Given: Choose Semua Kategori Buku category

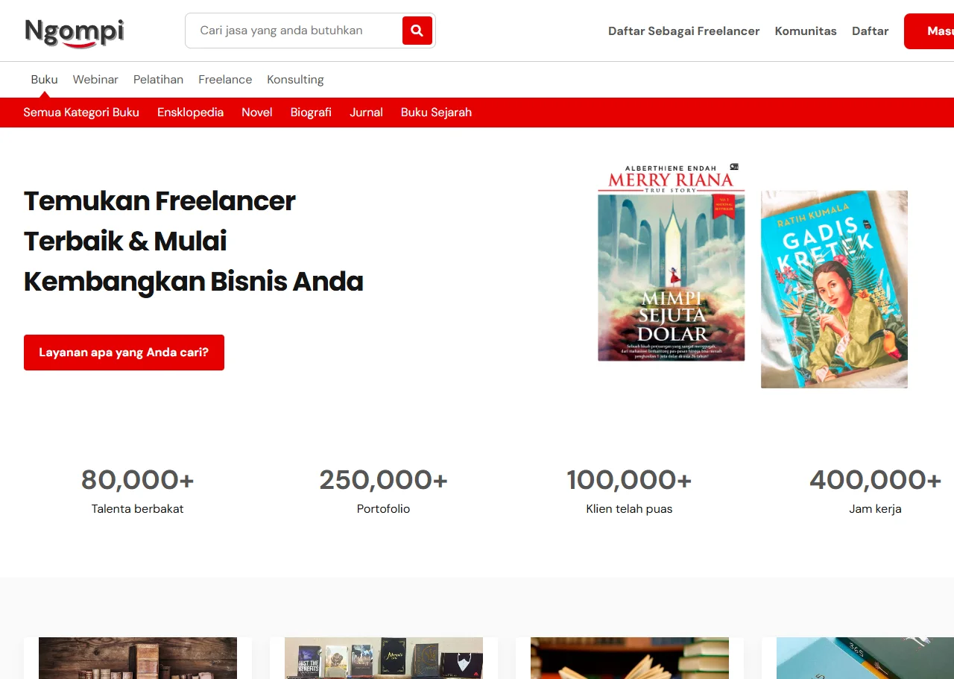Looking at the screenshot, I should coord(81,113).
